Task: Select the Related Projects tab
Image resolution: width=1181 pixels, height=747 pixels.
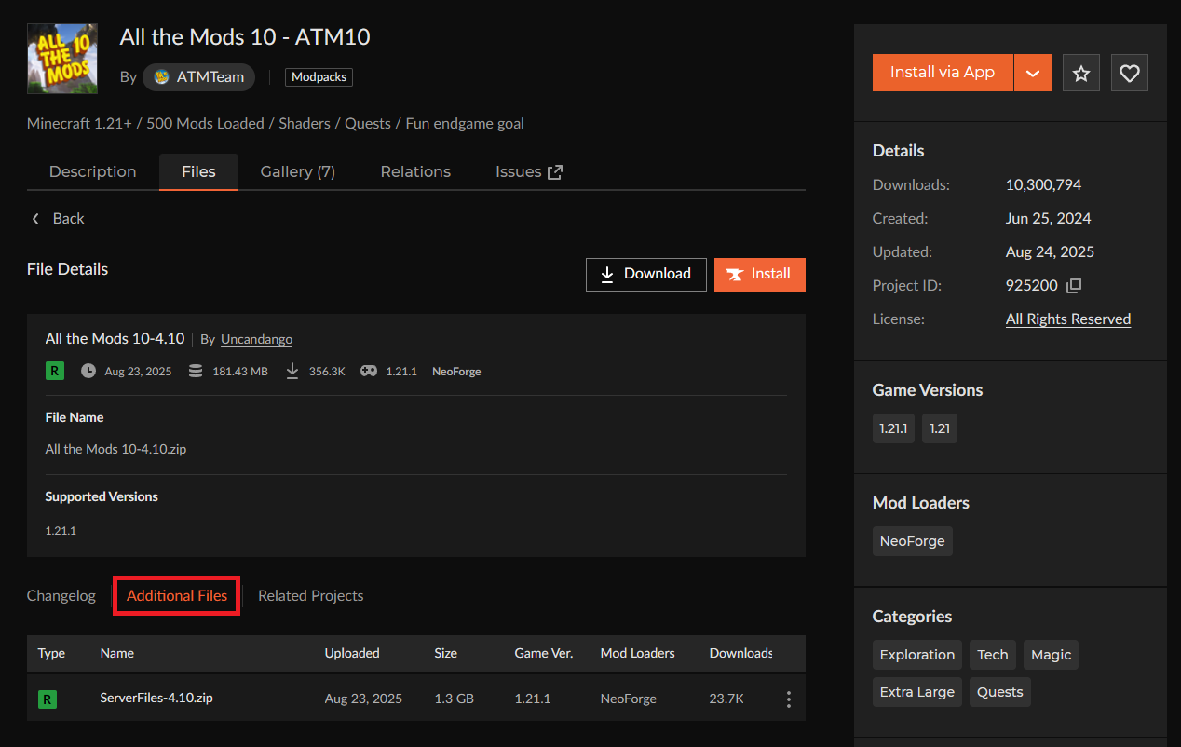Action: click(310, 595)
